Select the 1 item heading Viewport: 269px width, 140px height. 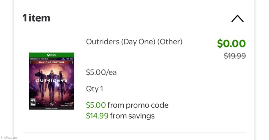(36, 18)
